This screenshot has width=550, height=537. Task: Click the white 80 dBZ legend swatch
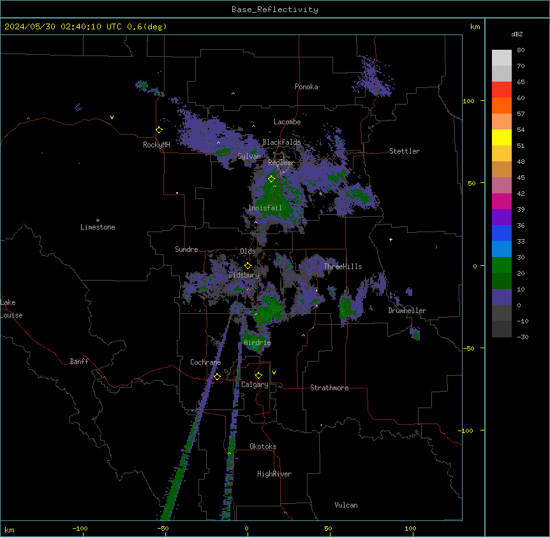tap(502, 58)
